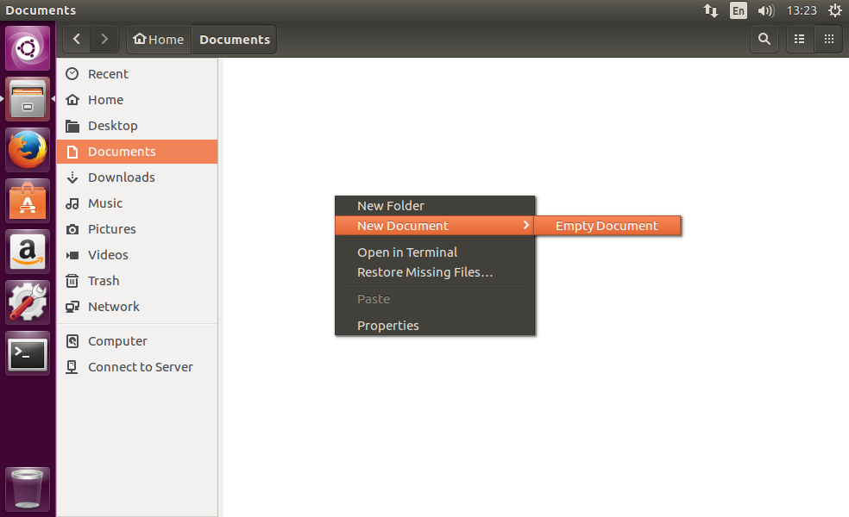This screenshot has height=517, width=849.
Task: Launch Terminal from the dock
Action: click(28, 354)
